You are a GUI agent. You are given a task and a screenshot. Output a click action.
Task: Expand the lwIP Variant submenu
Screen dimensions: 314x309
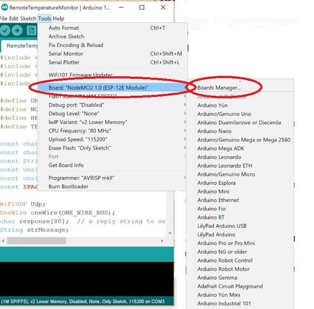click(x=112, y=122)
